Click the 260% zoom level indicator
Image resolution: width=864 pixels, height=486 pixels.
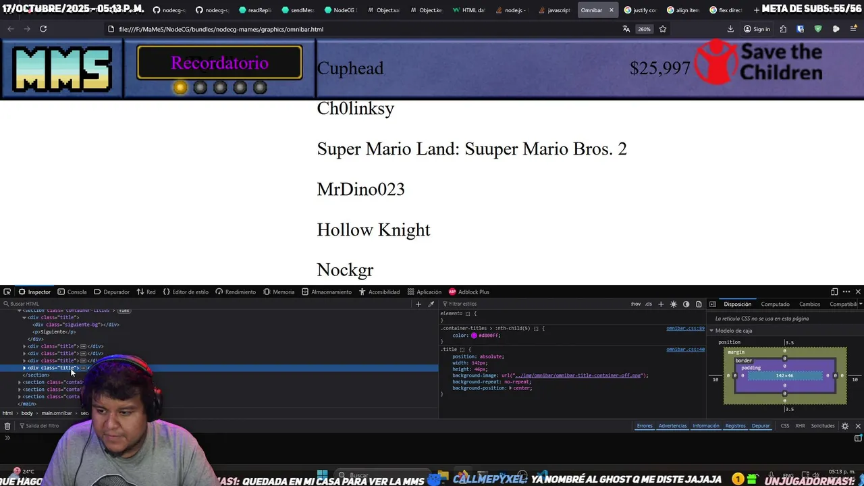point(645,29)
